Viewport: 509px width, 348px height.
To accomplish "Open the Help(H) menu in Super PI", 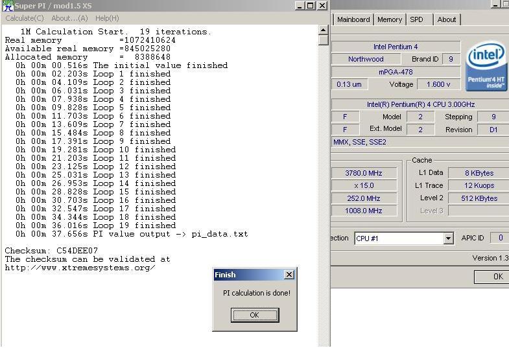I will pyautogui.click(x=107, y=18).
